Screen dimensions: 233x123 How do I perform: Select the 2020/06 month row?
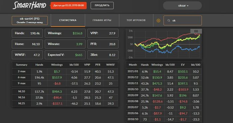coord(164,113)
